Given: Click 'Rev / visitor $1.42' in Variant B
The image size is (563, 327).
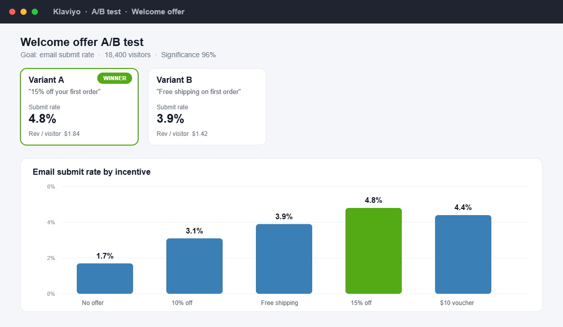Looking at the screenshot, I should point(182,134).
